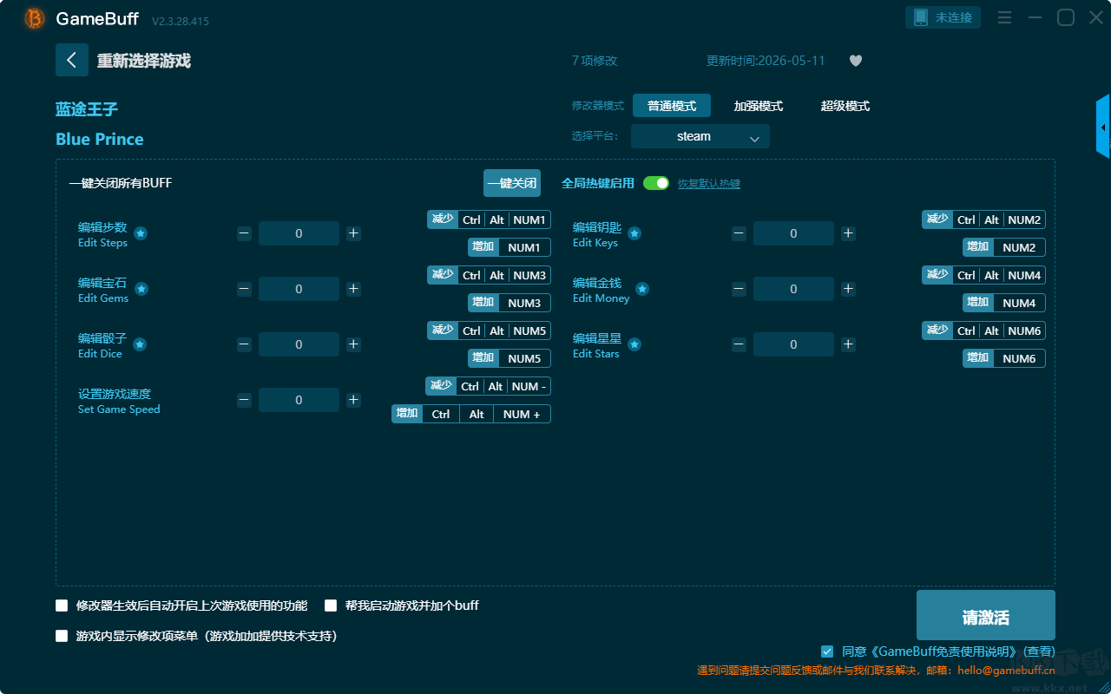The image size is (1111, 694).
Task: Click the Edit Gems value field
Action: tap(299, 289)
